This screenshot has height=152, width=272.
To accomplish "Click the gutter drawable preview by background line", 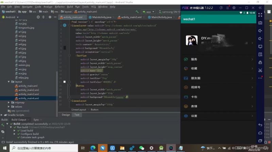I will click(65, 48).
